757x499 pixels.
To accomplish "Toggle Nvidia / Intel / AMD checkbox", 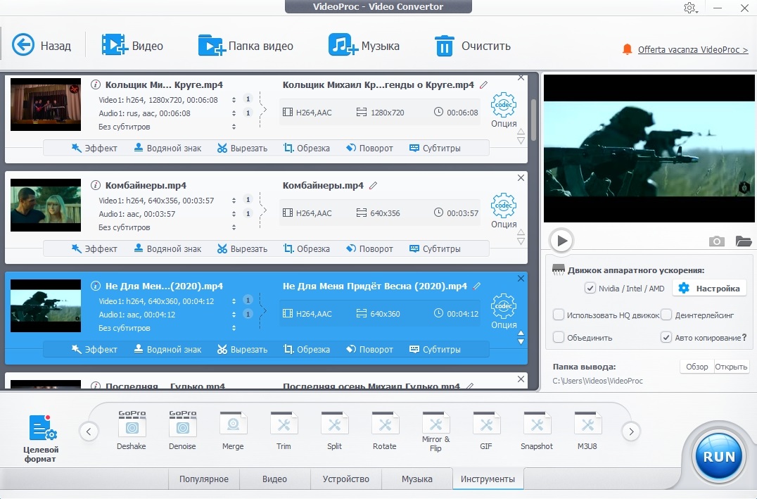I will point(590,289).
